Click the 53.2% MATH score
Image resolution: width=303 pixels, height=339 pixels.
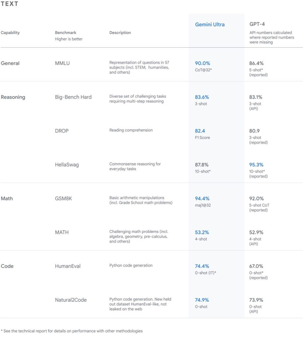coord(202,232)
